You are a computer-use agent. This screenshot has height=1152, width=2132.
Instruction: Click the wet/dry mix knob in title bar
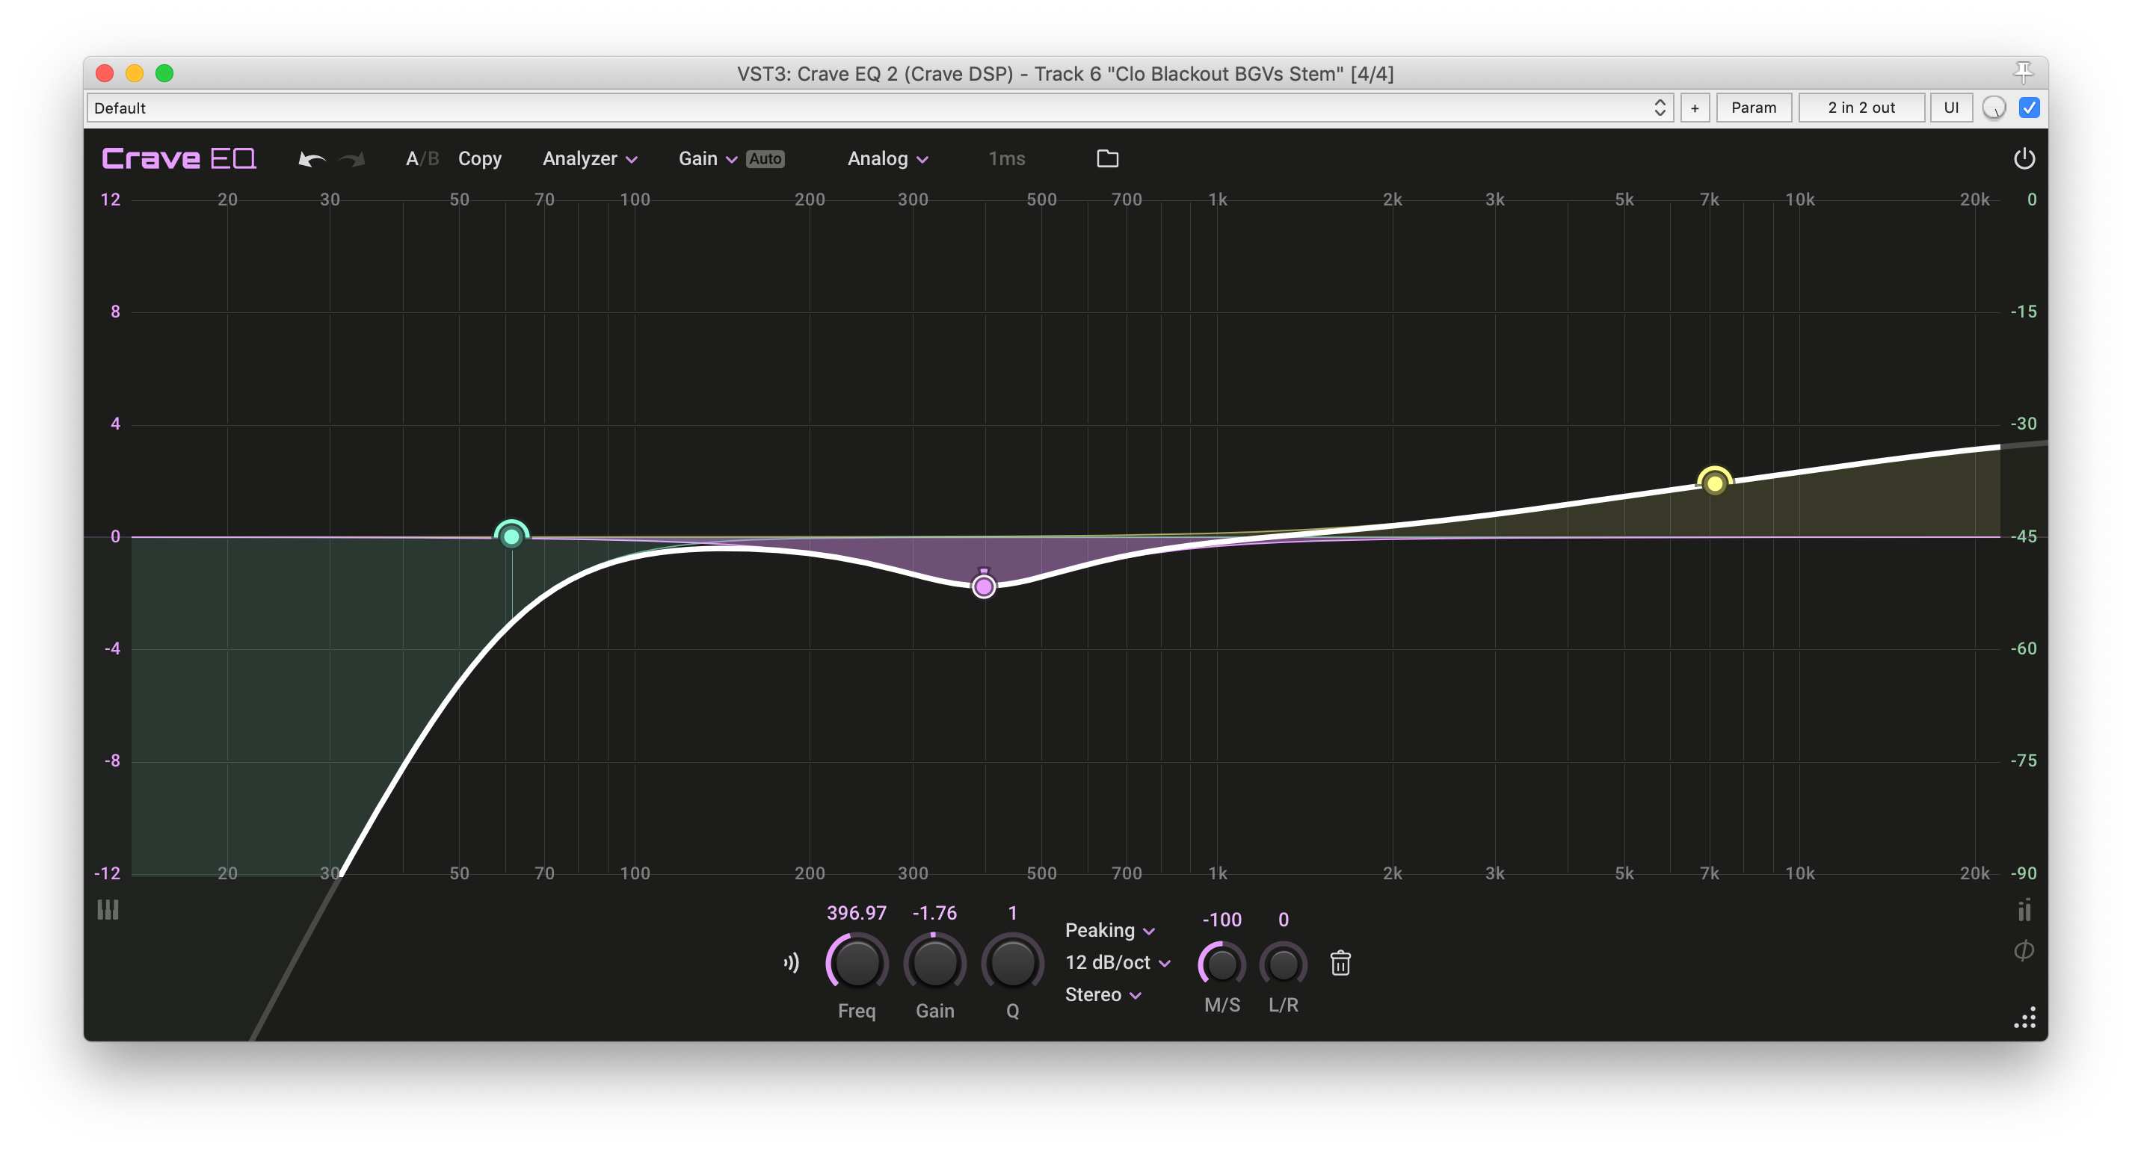(x=1994, y=108)
